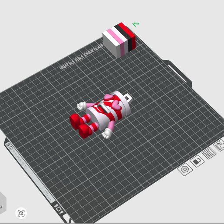Click the green plate number label
224x224 pixels.
tap(136, 24)
